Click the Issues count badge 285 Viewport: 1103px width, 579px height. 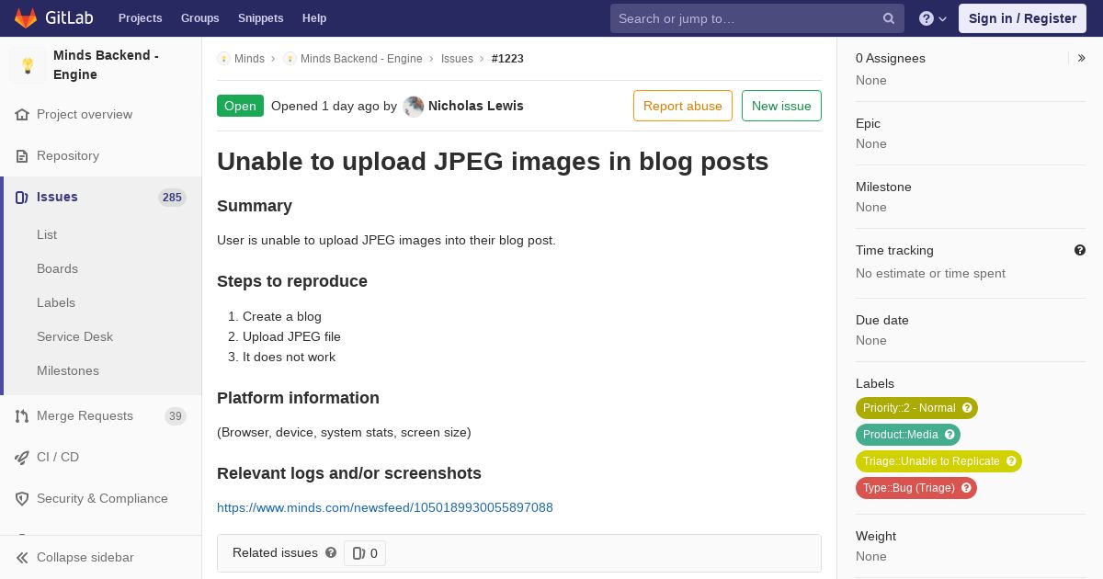(x=172, y=198)
